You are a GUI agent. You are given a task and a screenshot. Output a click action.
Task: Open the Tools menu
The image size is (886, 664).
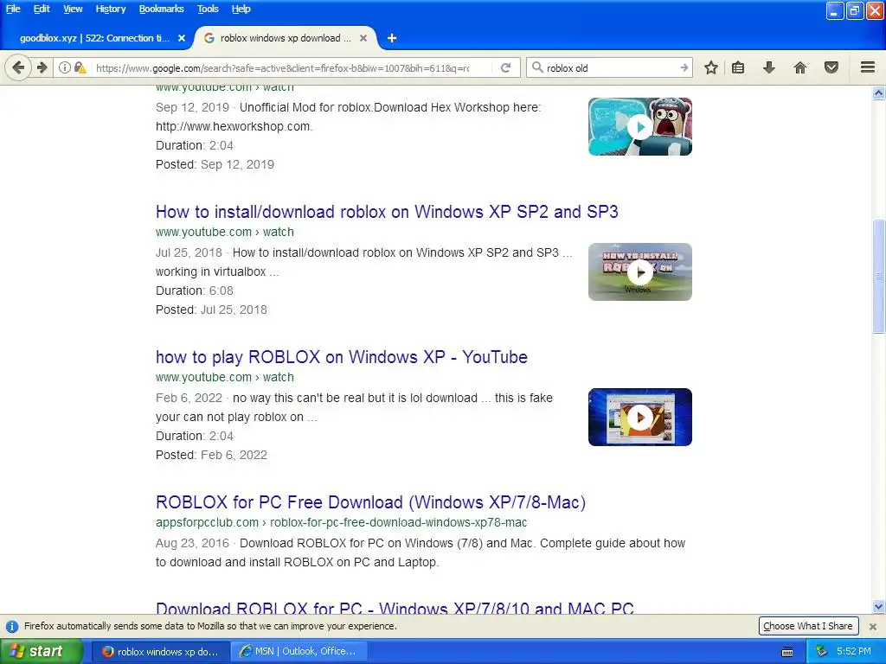tap(208, 9)
